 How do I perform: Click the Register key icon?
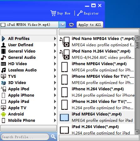(80, 13)
